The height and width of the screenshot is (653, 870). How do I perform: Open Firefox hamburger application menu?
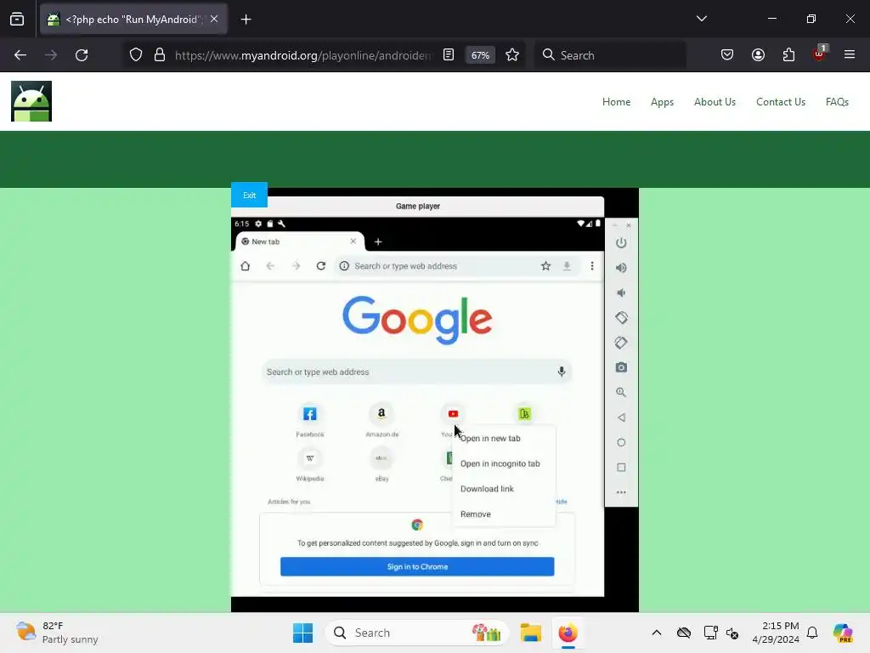[x=850, y=54]
